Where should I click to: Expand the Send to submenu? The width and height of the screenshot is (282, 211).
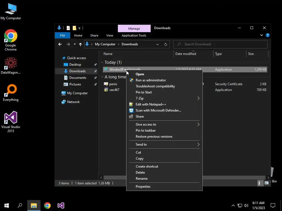pos(164,145)
